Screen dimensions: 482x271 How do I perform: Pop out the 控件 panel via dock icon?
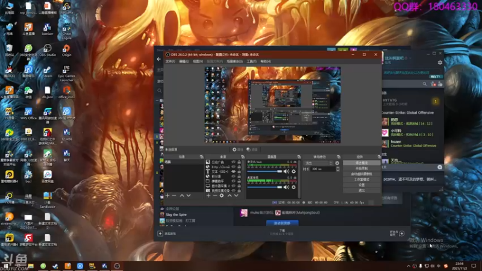[x=379, y=157]
